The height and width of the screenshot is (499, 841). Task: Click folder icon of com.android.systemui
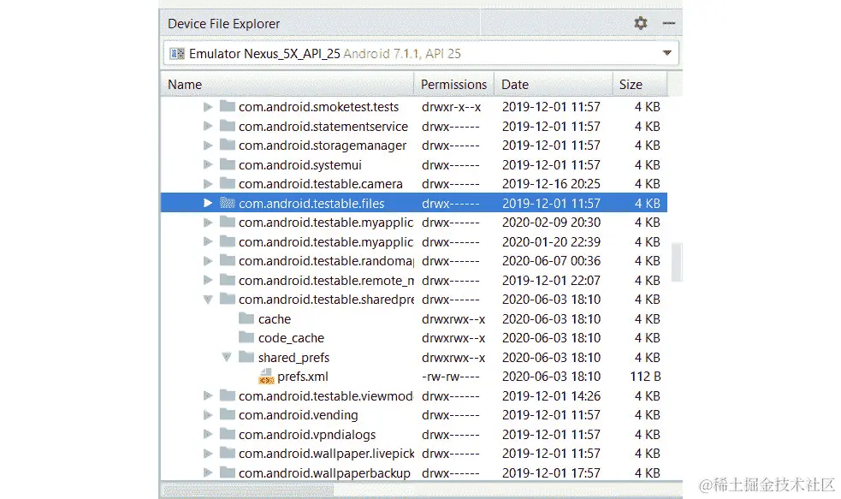[228, 164]
